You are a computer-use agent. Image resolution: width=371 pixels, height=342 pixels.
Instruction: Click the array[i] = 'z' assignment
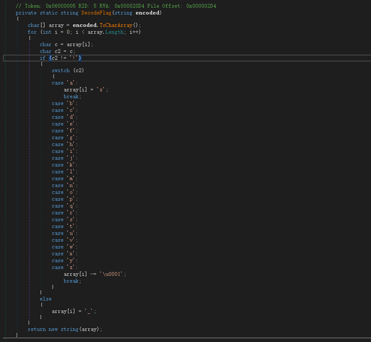85,90
